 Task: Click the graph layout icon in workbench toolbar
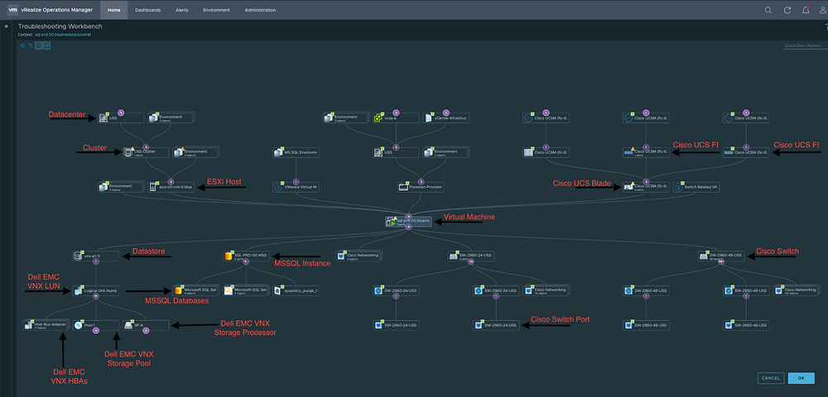pyautogui.click(x=22, y=45)
